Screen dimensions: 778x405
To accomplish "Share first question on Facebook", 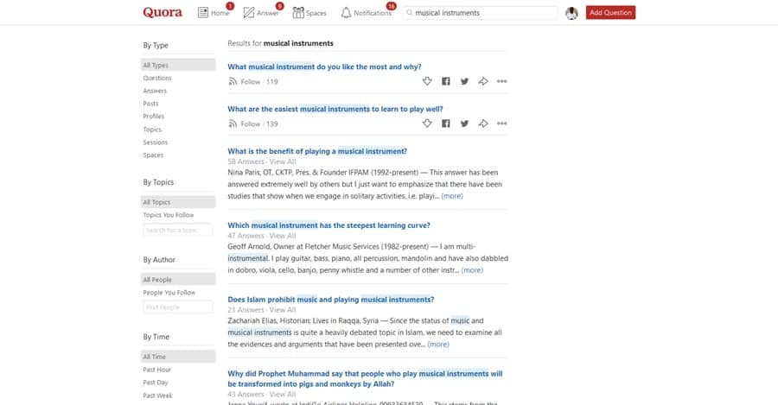I will tap(446, 81).
